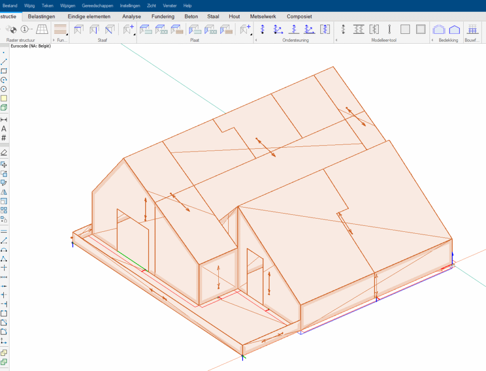Screen dimensions: 486x371
Task: Open the Gereedschappen menu
Action: click(x=99, y=5)
